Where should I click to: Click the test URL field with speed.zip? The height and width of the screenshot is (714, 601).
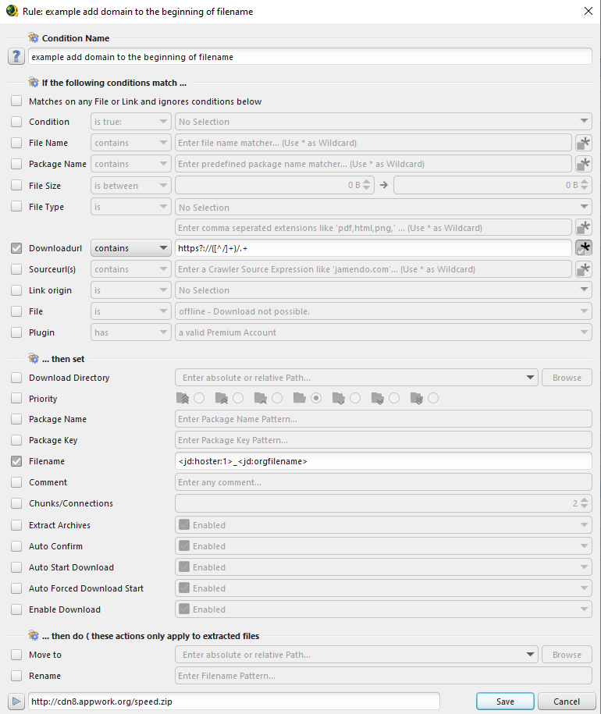pos(234,702)
